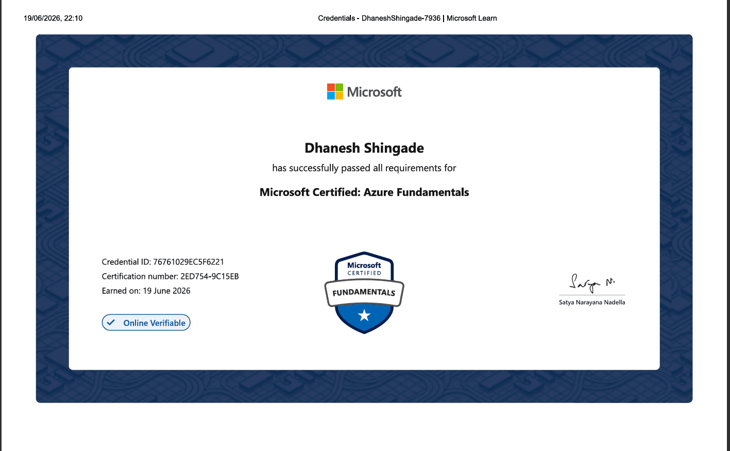Screen dimensions: 730x451
Task: Click 'Microsoft Certified: Azure Fundamentals' title
Action: 364,192
